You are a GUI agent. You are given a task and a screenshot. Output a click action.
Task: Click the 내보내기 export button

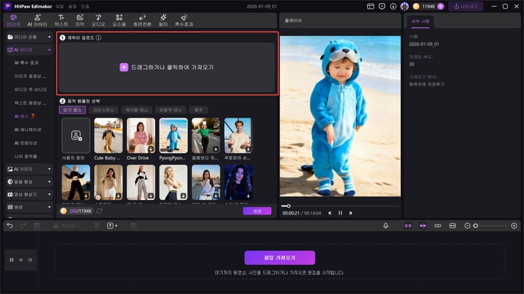pyautogui.click(x=466, y=7)
